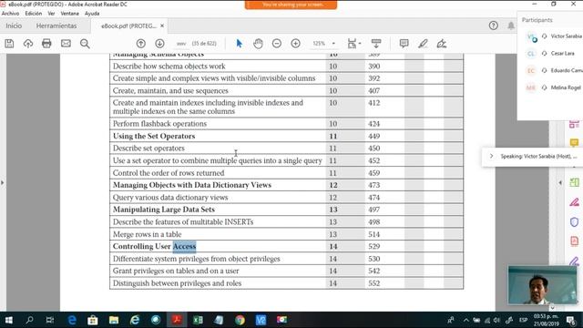The image size is (583, 328).
Task: Open the Ver menu
Action: click(51, 14)
